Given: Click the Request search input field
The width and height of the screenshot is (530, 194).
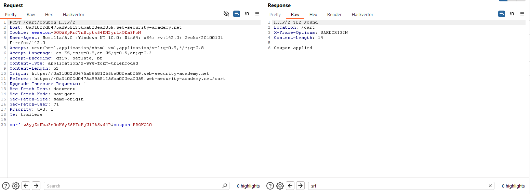Looking at the screenshot, I should [133, 186].
